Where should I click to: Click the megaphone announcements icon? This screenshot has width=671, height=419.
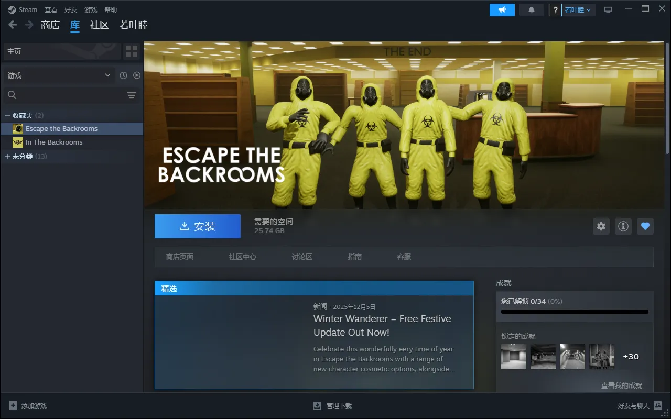[x=502, y=10]
